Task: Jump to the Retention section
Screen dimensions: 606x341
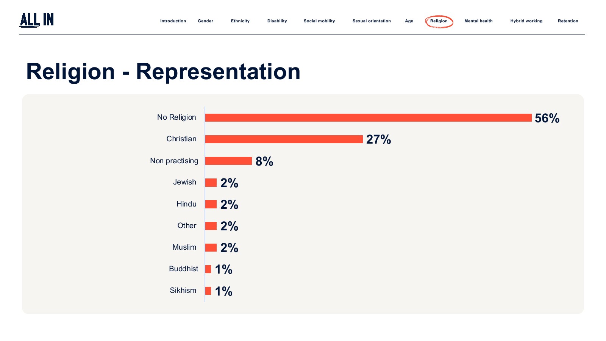Action: click(x=568, y=21)
